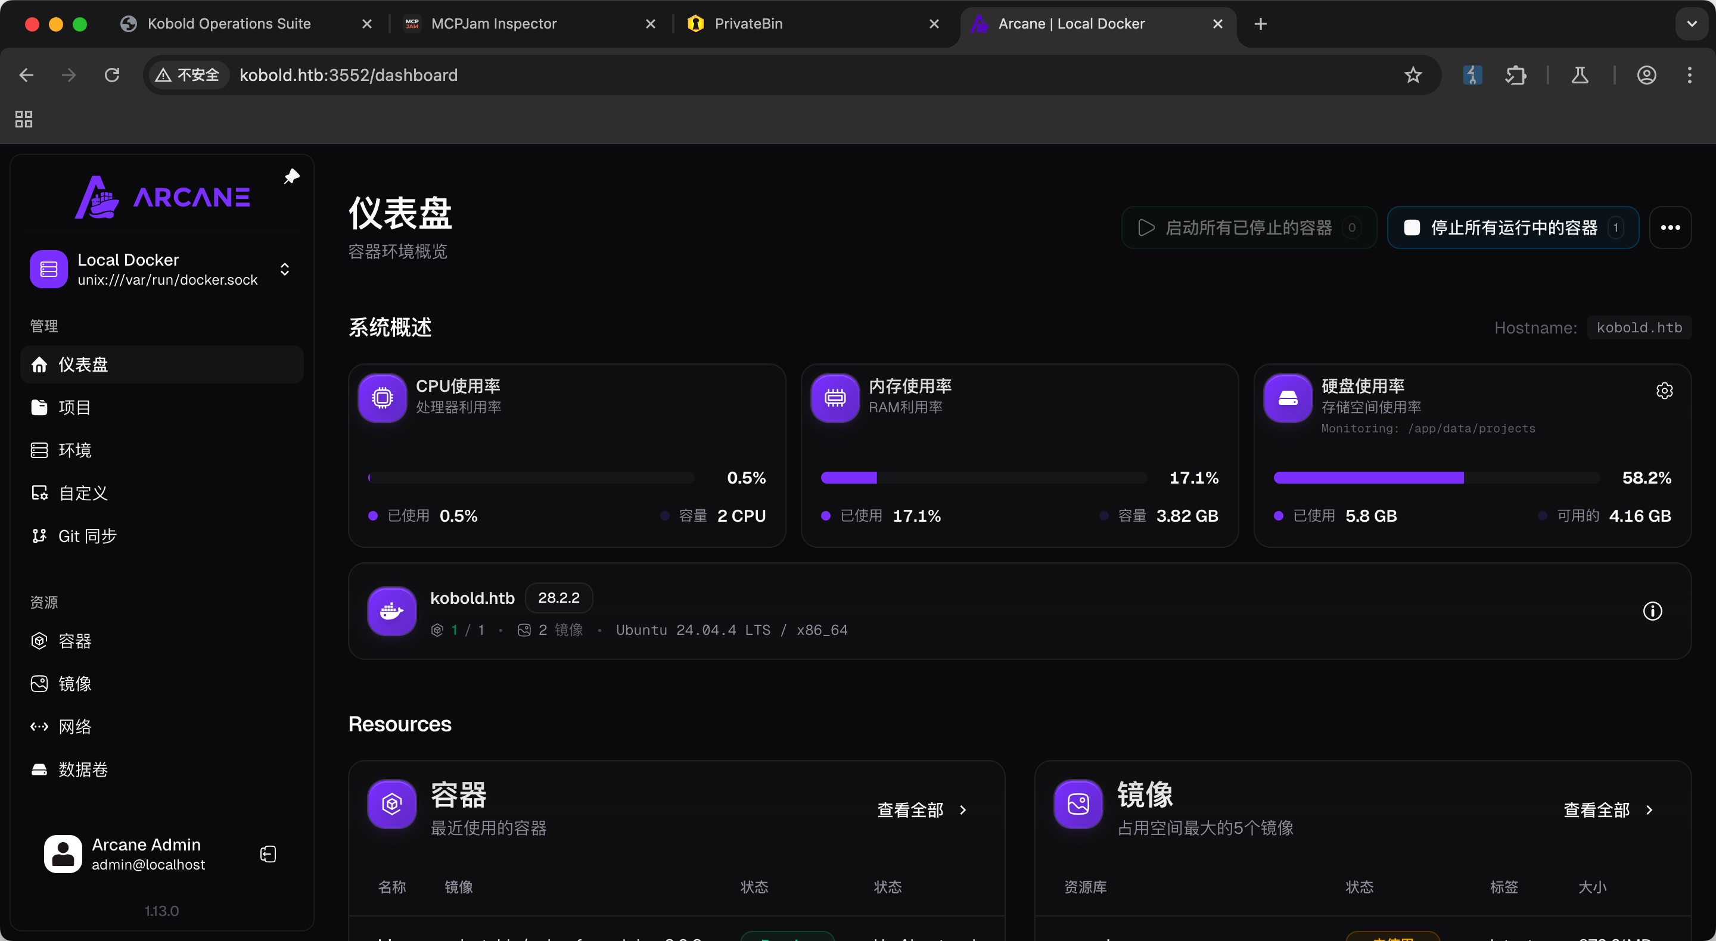This screenshot has height=941, width=1716.
Task: Click the kobold.htb hostname value
Action: point(1639,328)
